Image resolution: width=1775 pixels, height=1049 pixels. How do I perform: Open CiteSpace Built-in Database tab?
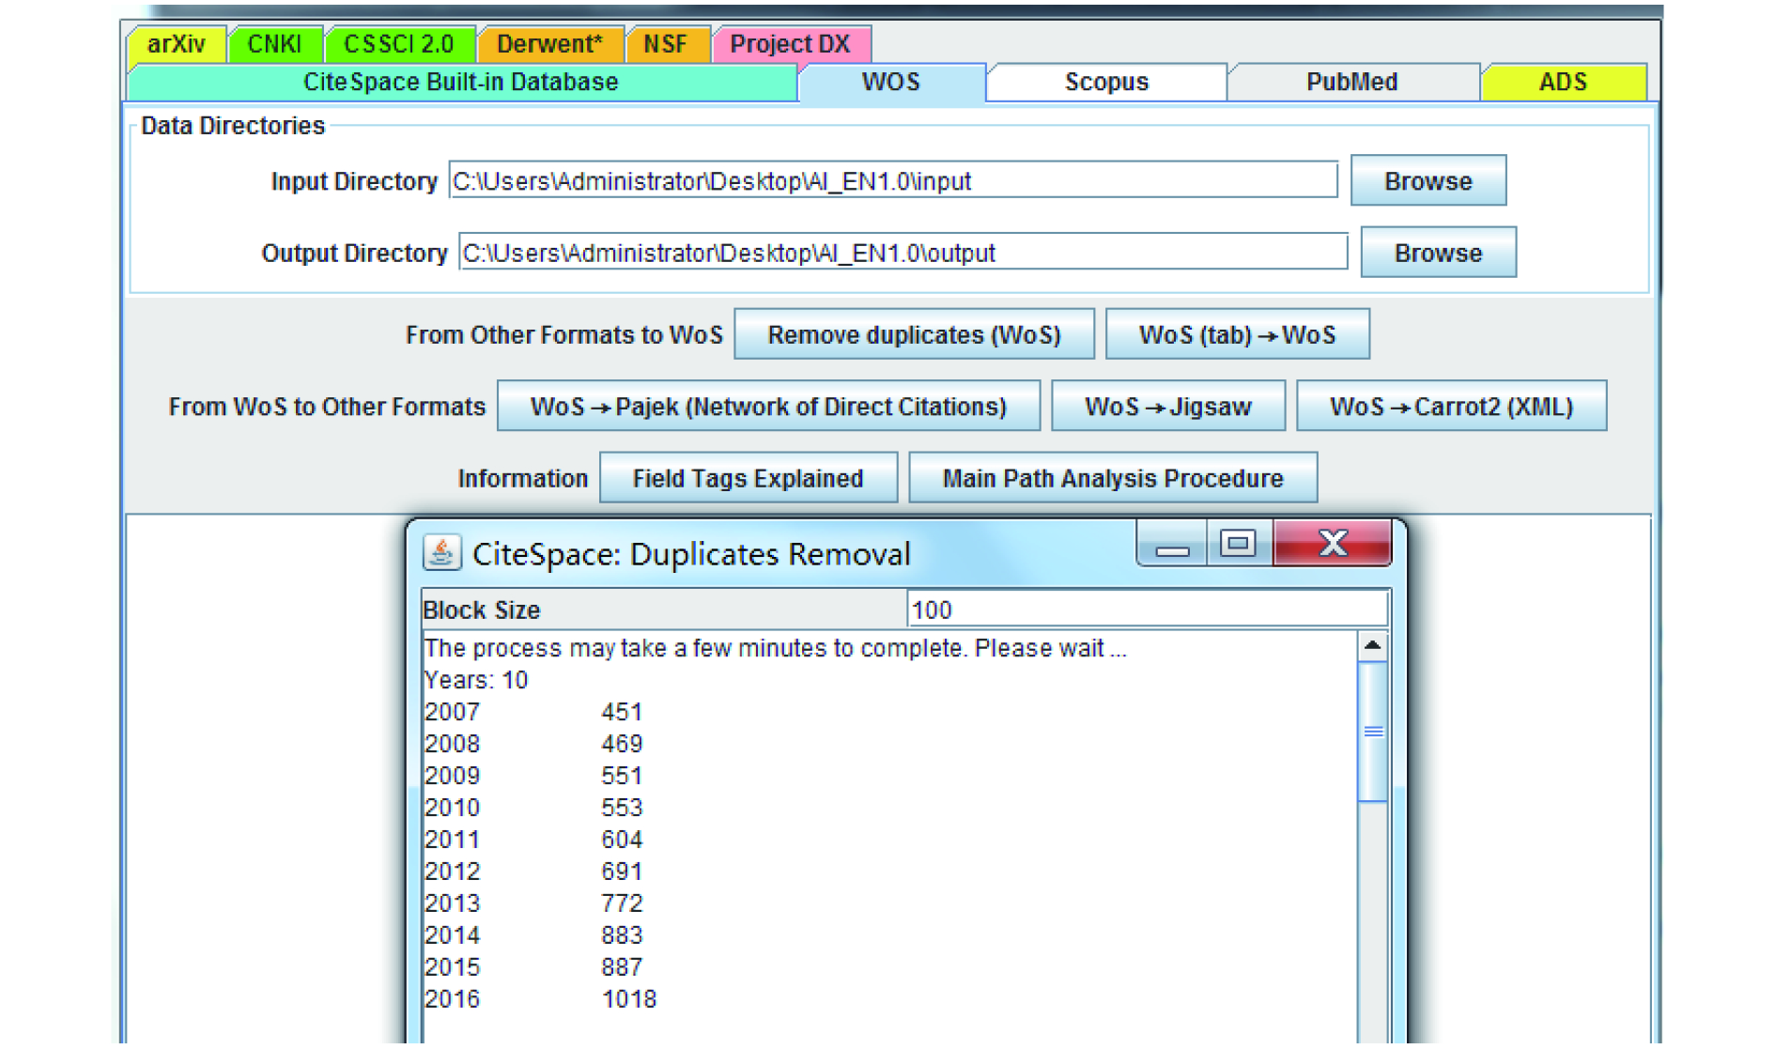(x=461, y=82)
